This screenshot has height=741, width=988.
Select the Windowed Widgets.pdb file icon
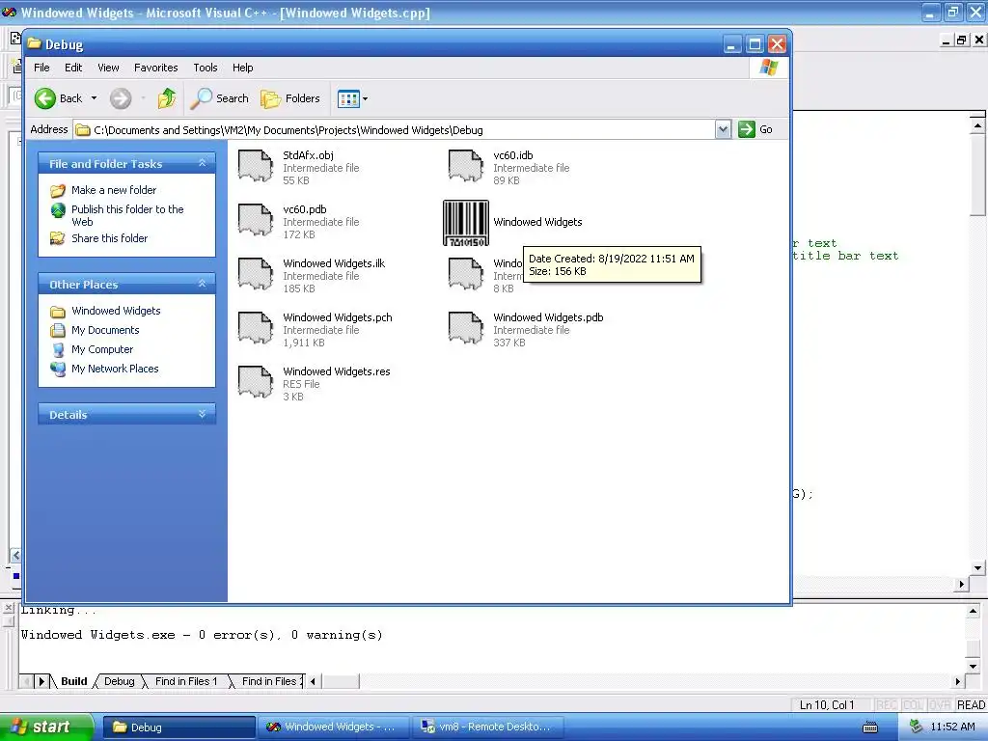466,328
